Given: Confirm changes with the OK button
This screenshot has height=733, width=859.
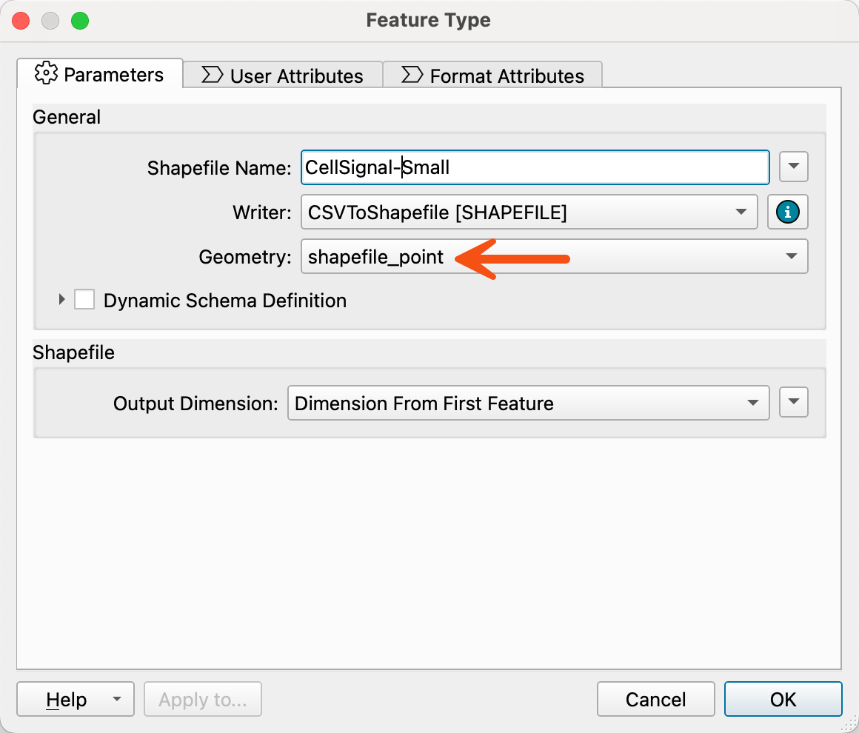Looking at the screenshot, I should (x=783, y=699).
